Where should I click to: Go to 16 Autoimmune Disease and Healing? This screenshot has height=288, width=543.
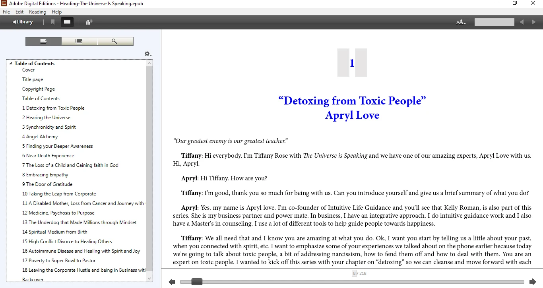[x=81, y=251]
